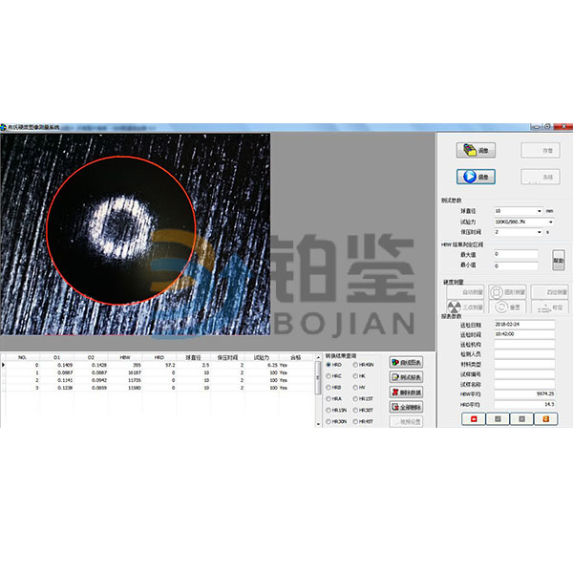Click the delete all records button

click(406, 406)
